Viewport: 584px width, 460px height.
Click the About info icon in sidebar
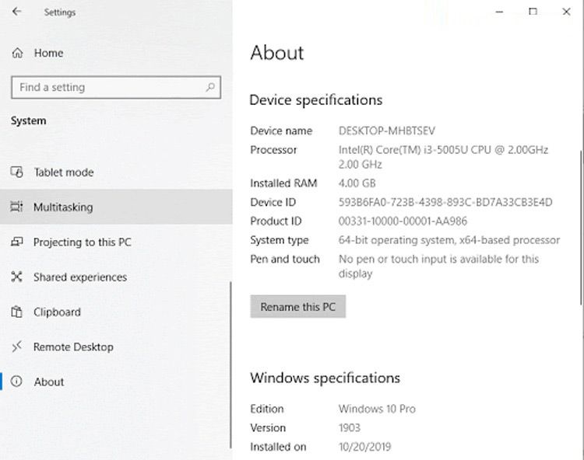pyautogui.click(x=16, y=382)
